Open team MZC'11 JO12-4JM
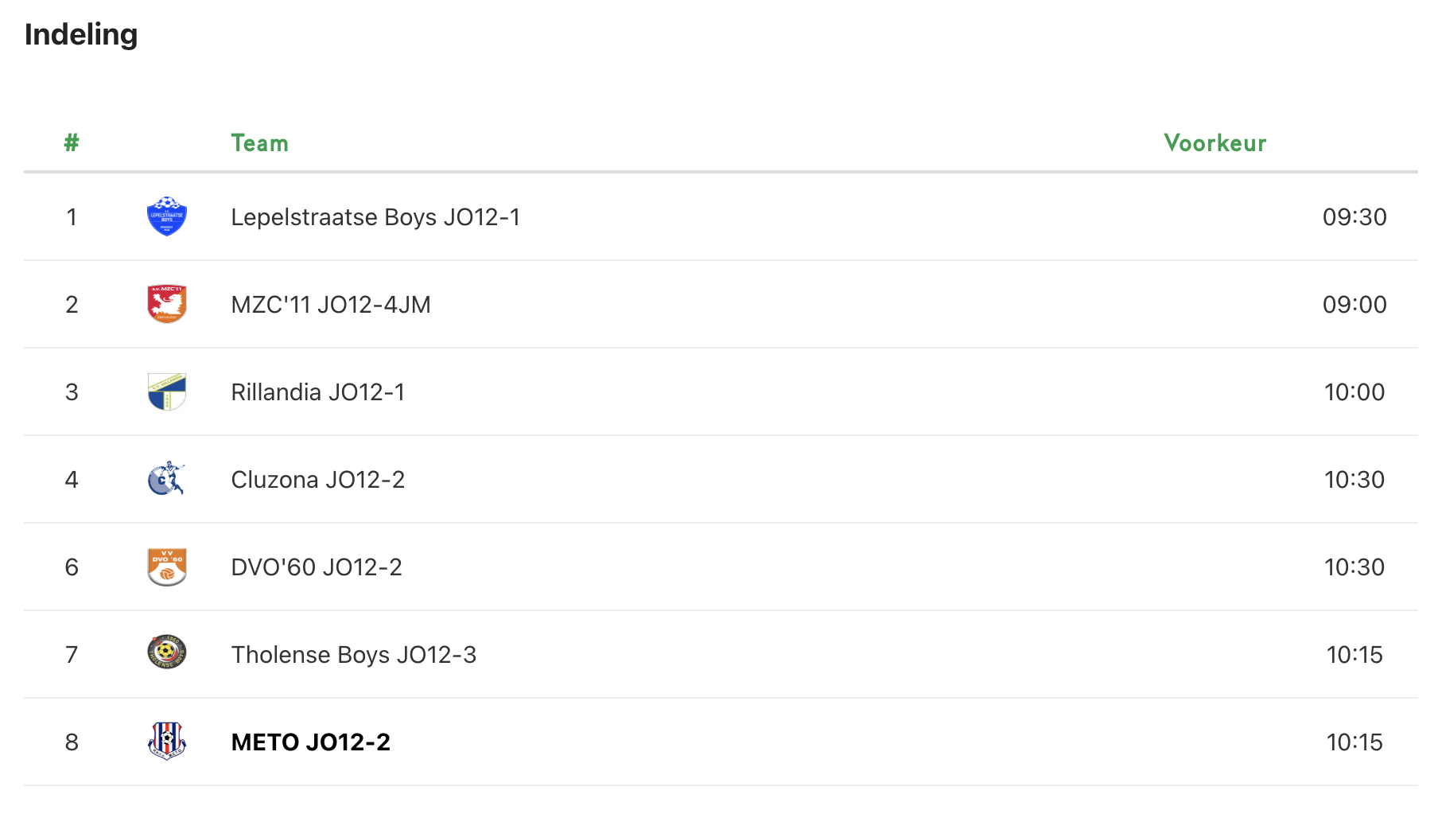The height and width of the screenshot is (818, 1438). [x=331, y=305]
